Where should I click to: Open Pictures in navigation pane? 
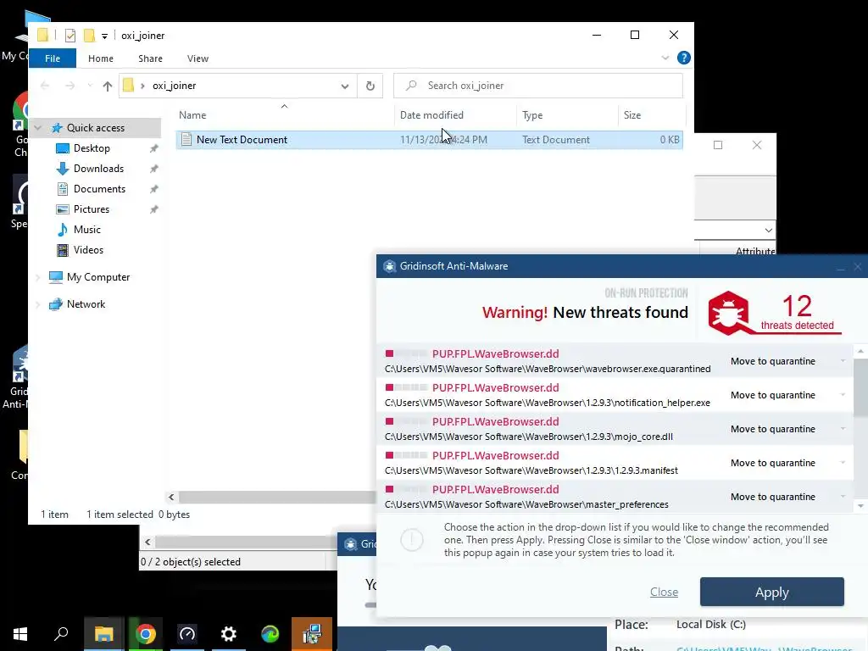[92, 209]
